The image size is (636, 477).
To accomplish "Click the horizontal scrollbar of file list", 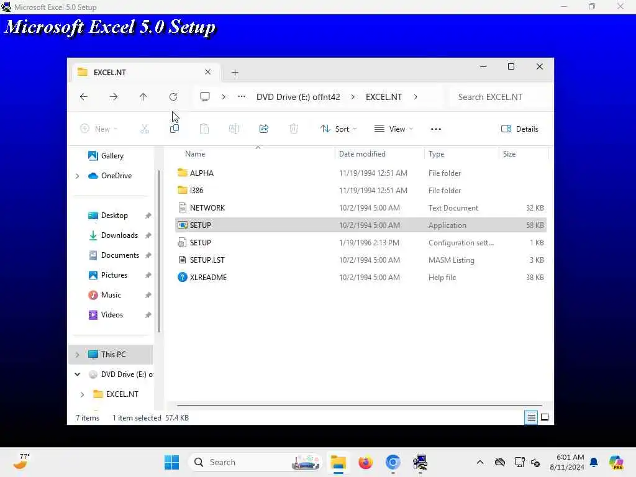I will pyautogui.click(x=360, y=405).
